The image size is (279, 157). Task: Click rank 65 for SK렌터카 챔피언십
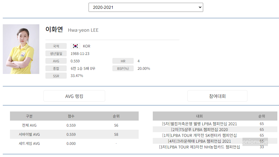click(262, 135)
